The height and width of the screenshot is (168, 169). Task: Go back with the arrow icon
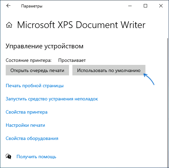8,6
